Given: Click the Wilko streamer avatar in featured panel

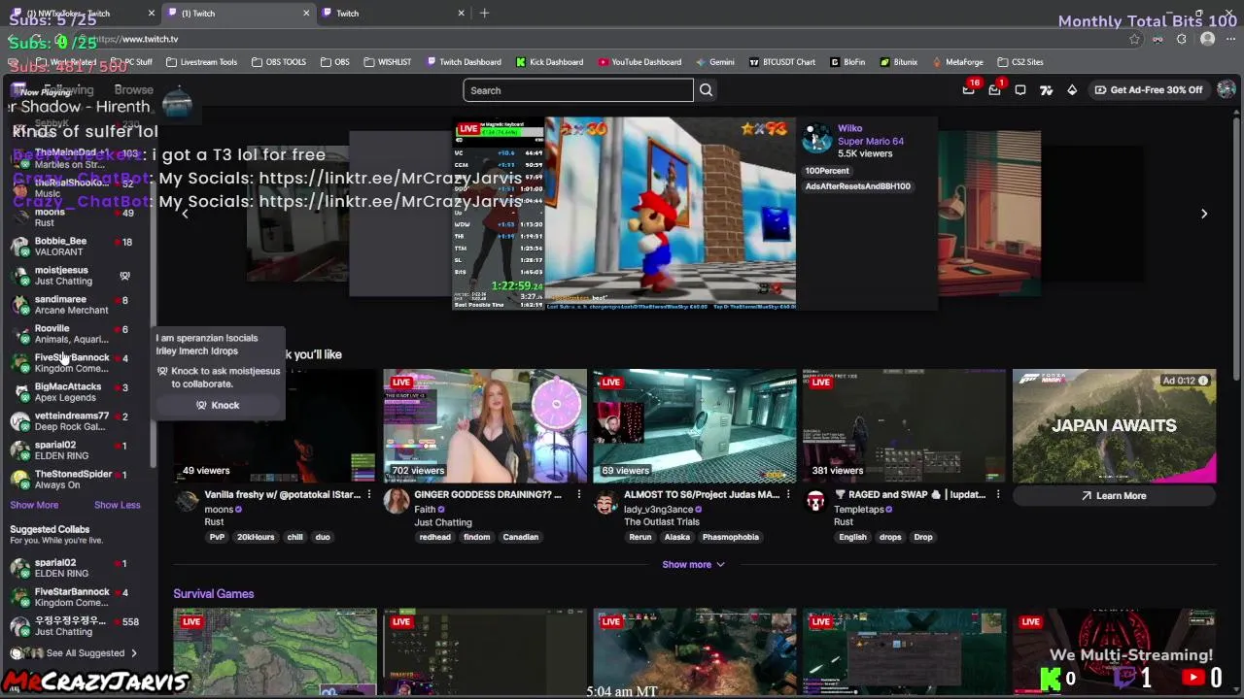Looking at the screenshot, I should pos(817,137).
